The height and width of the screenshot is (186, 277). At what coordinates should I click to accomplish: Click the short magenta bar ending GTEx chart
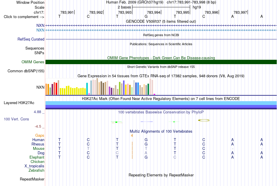[x=155, y=94]
